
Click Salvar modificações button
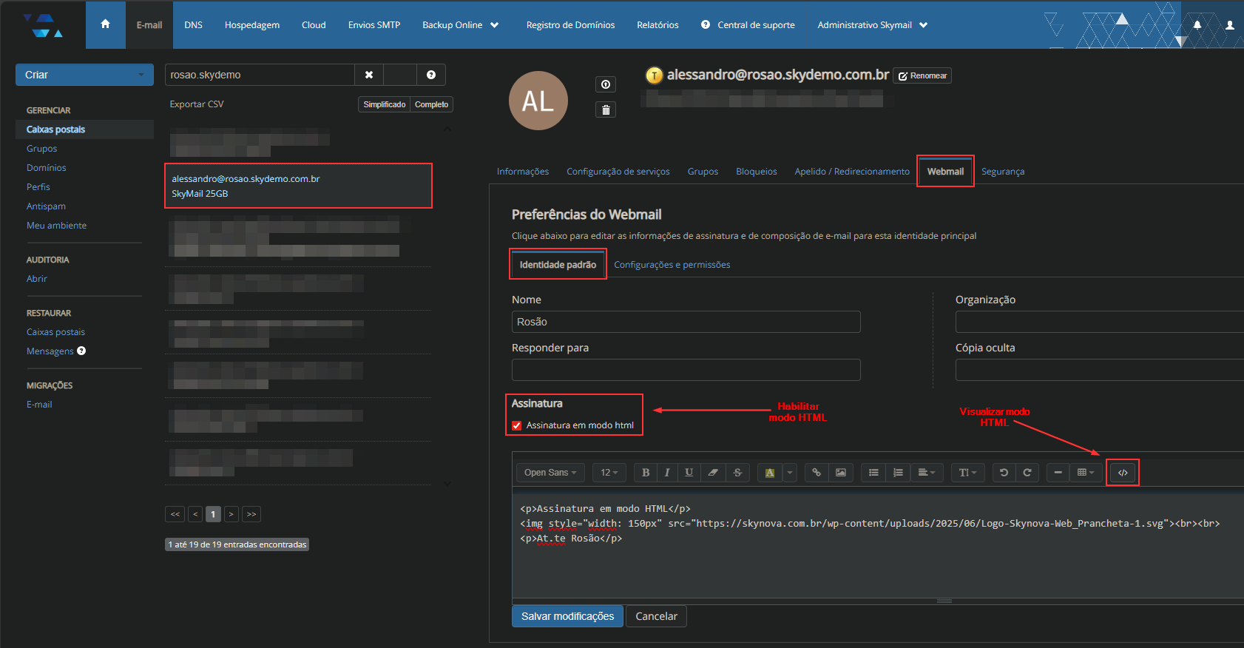[567, 616]
